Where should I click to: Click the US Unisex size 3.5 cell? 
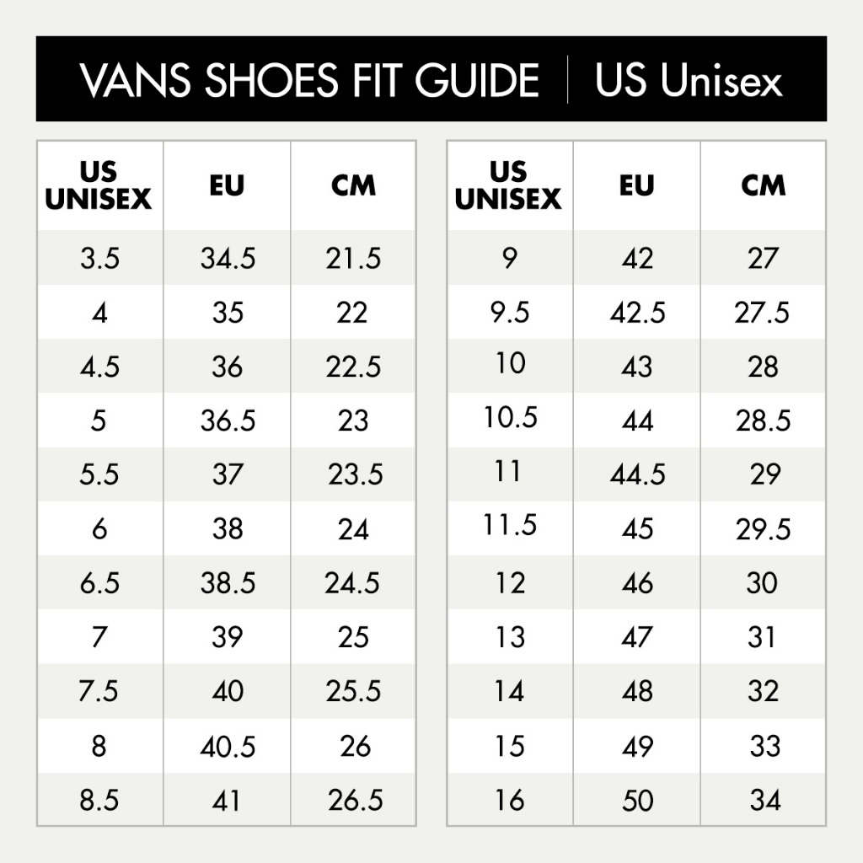point(99,259)
